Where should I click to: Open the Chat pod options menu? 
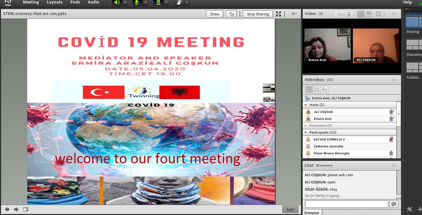pyautogui.click(x=394, y=165)
